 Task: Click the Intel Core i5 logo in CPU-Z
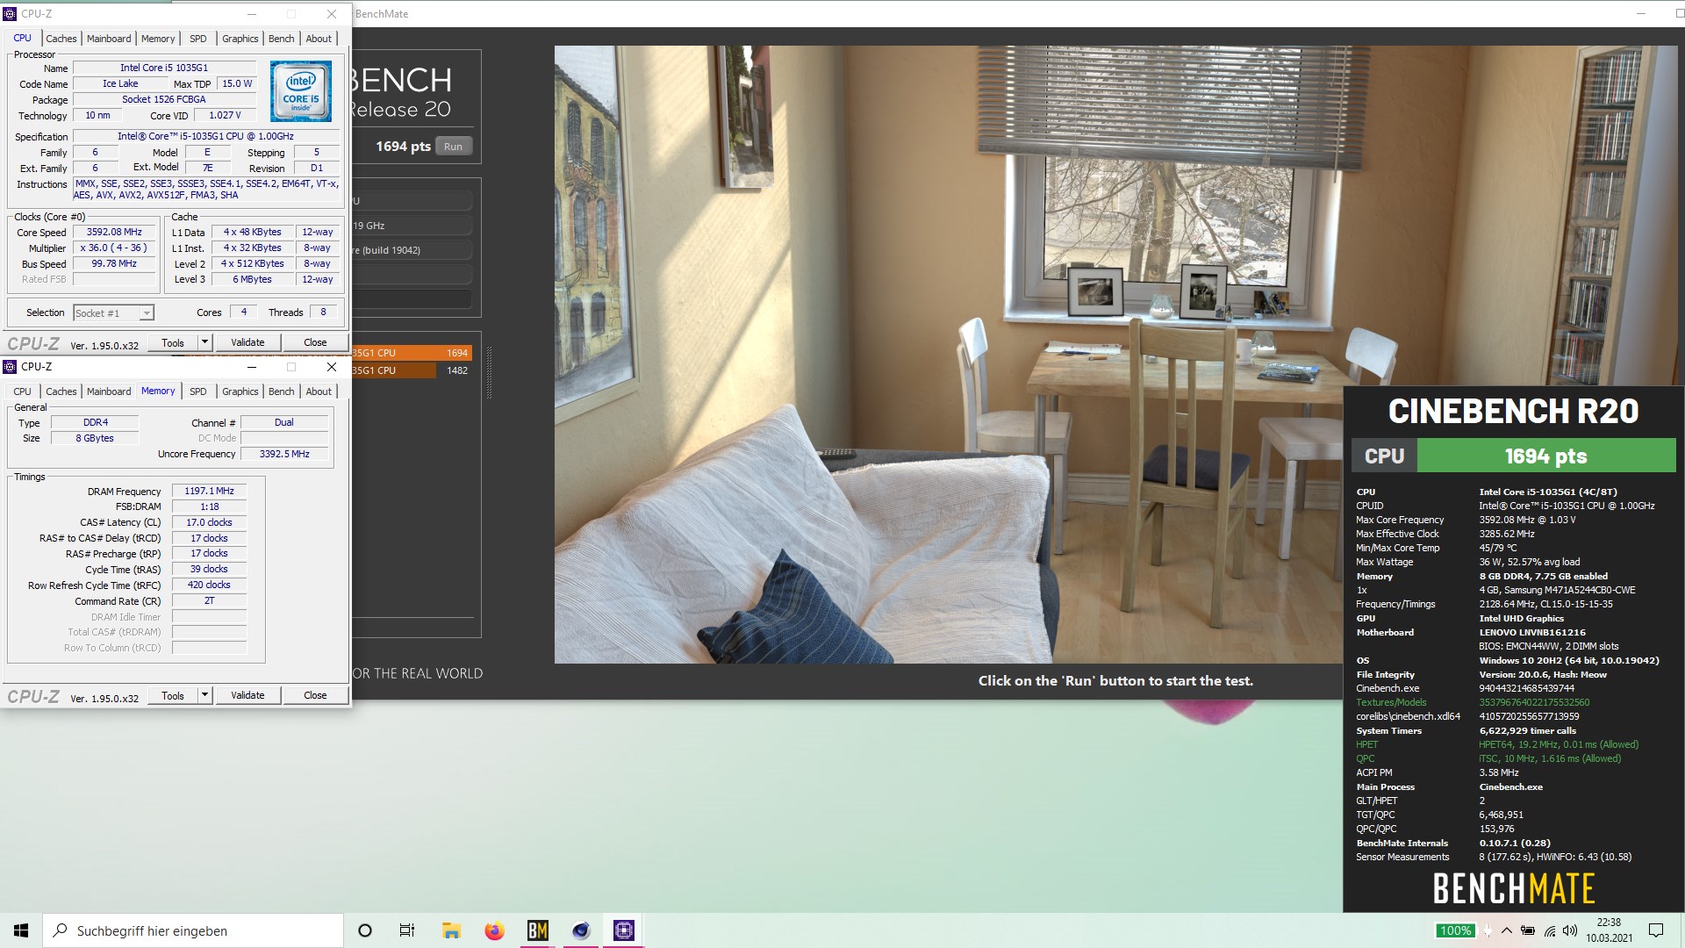coord(301,91)
